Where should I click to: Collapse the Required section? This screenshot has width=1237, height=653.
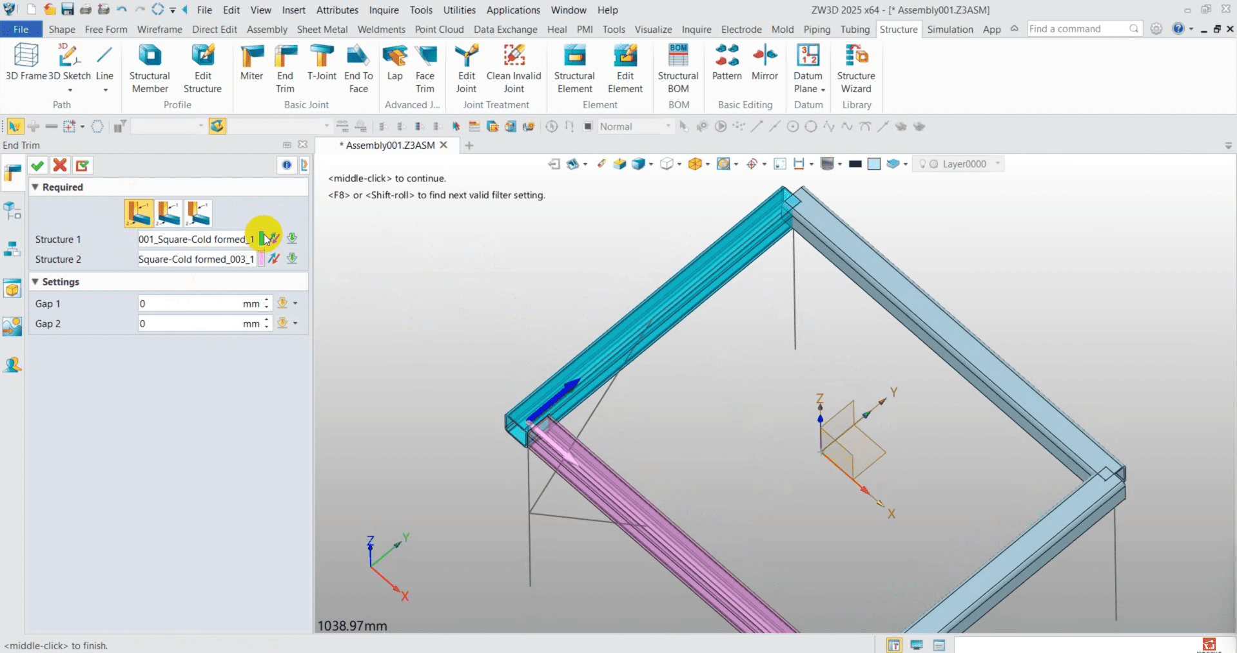click(x=35, y=187)
